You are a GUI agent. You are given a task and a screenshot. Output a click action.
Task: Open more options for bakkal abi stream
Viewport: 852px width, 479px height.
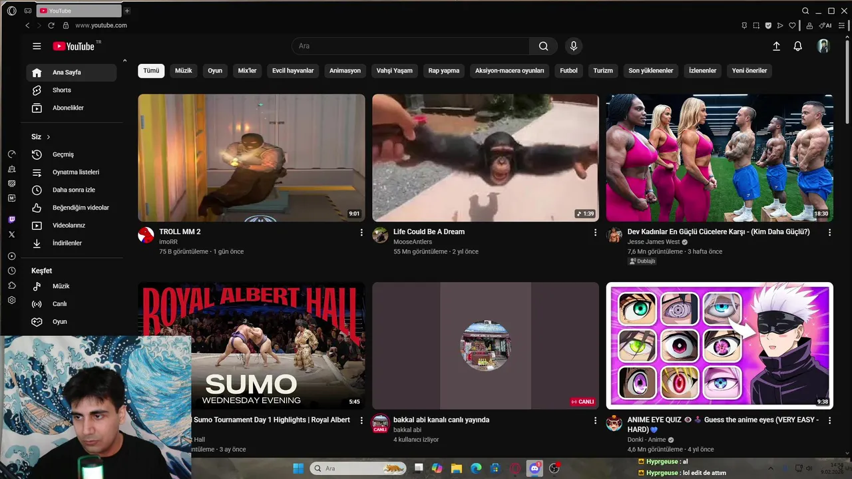595,420
